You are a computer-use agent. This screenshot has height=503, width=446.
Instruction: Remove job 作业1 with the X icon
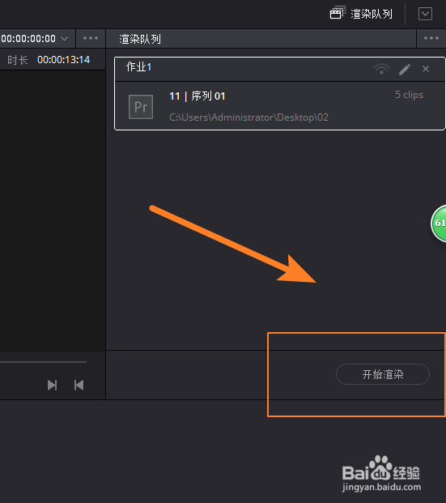coord(426,69)
